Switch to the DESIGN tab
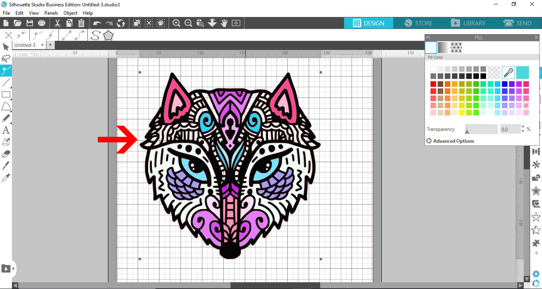Viewport: 542px width, 289px height. click(369, 23)
